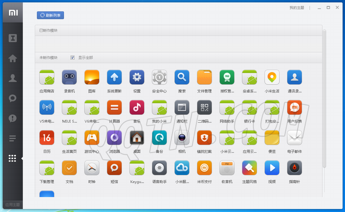Image resolution: width=345 pixels, height=212 pixels.
Task: Select the 计算器 calculator icon
Action: tap(114, 108)
